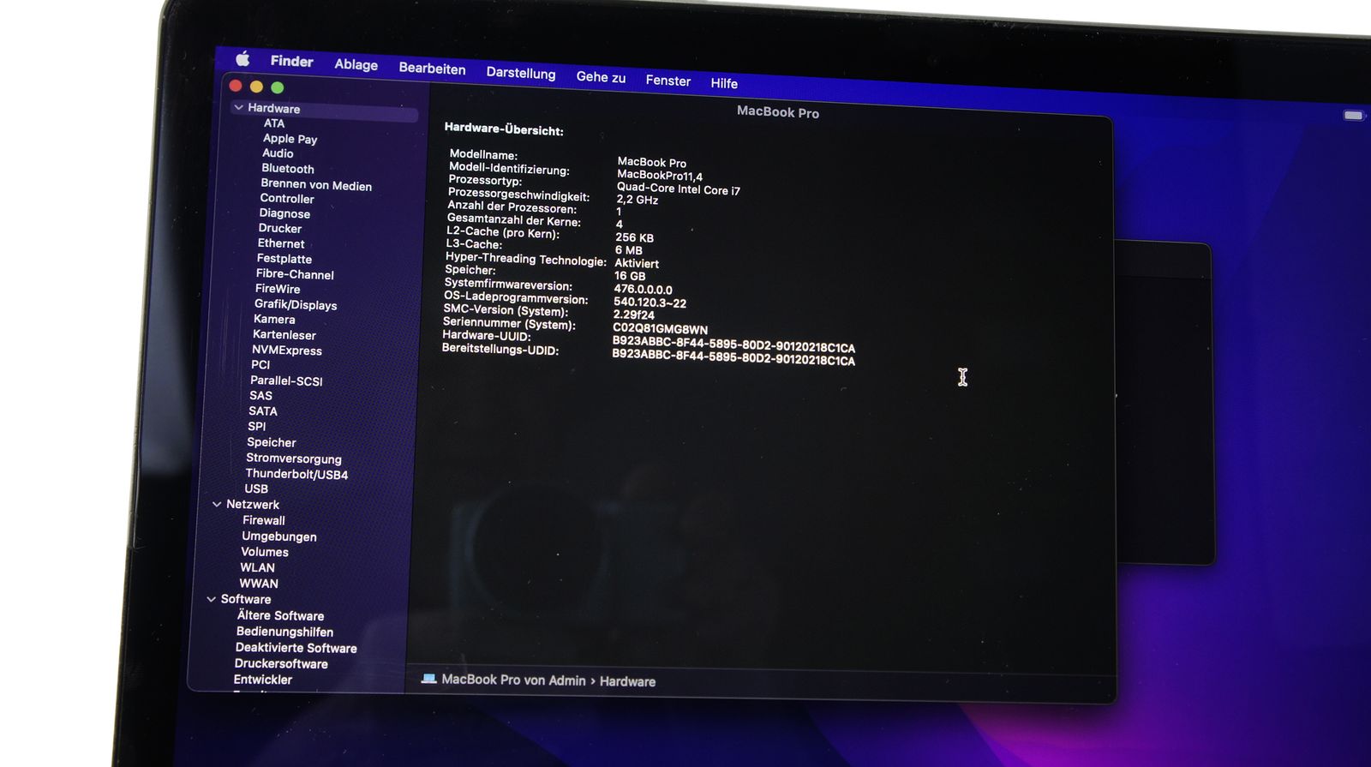Image resolution: width=1371 pixels, height=767 pixels.
Task: Select Grafik/Displays in the sidebar
Action: [295, 304]
